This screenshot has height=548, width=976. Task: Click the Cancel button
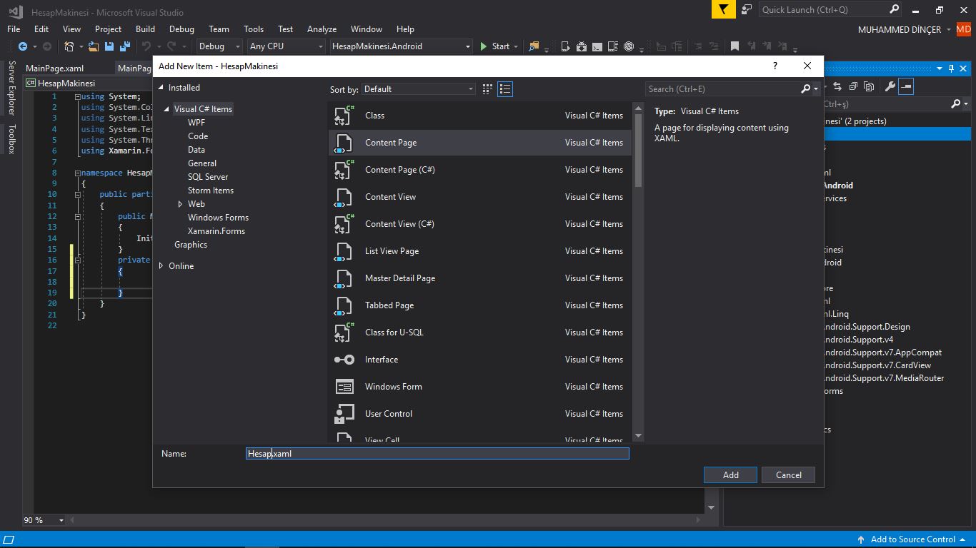[x=788, y=475]
